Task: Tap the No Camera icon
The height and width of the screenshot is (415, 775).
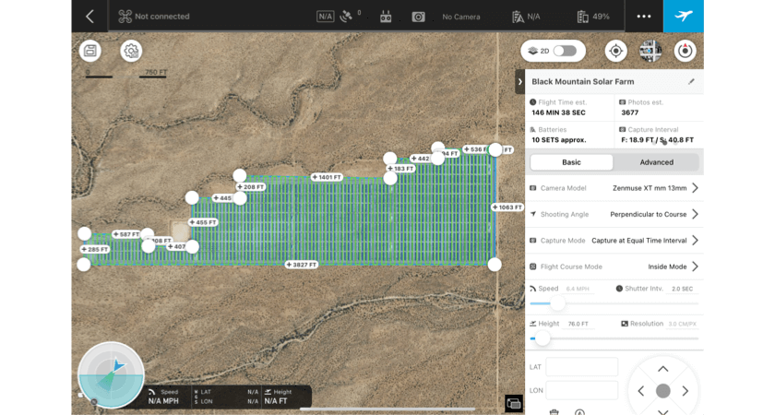Action: (x=418, y=17)
